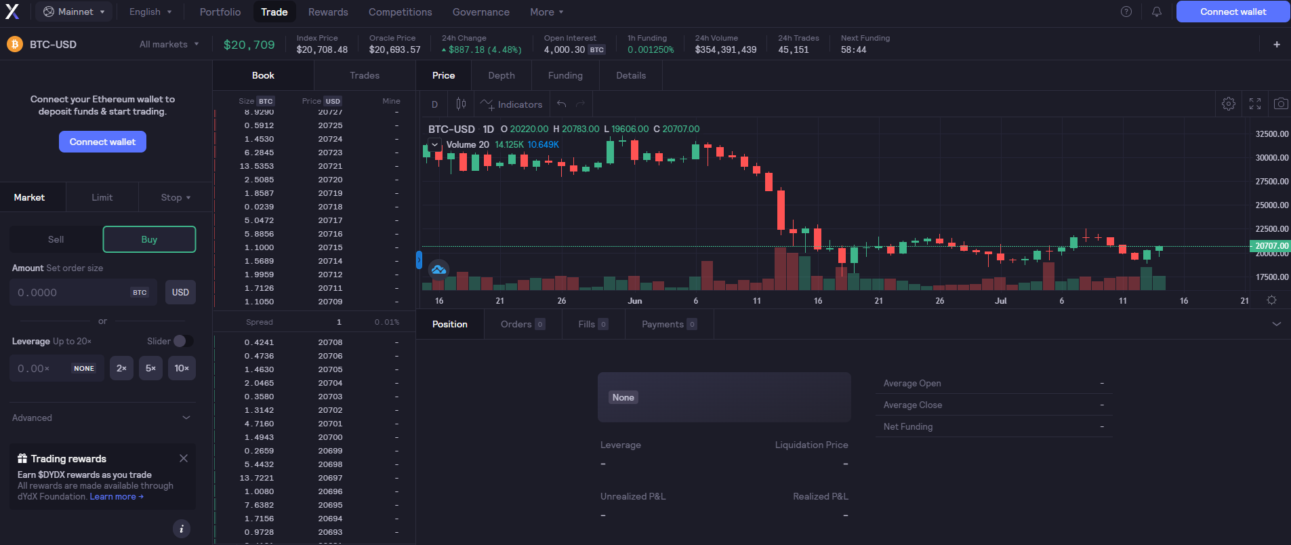Click the ask row priced 20709
The height and width of the screenshot is (545, 1291).
(x=314, y=302)
